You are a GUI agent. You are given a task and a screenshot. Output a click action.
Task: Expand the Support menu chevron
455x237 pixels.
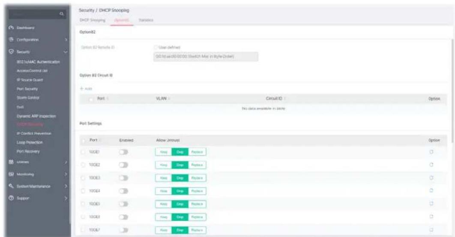pyautogui.click(x=66, y=198)
